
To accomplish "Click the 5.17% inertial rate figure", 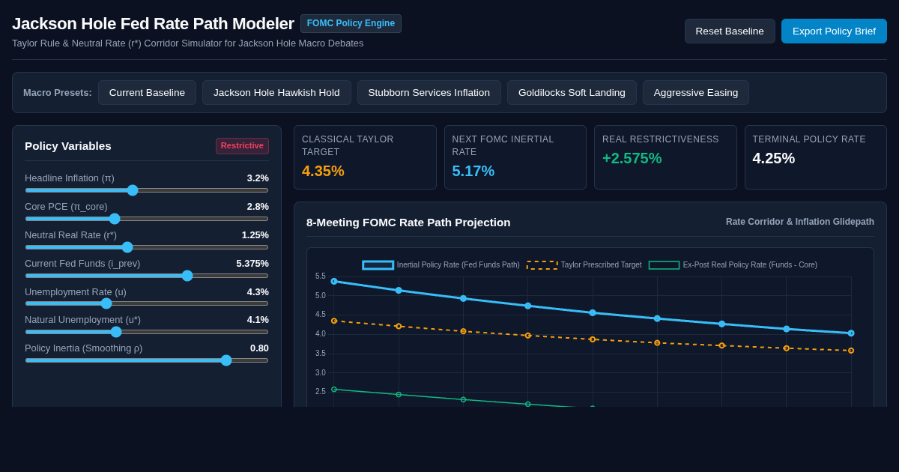I will tap(473, 171).
